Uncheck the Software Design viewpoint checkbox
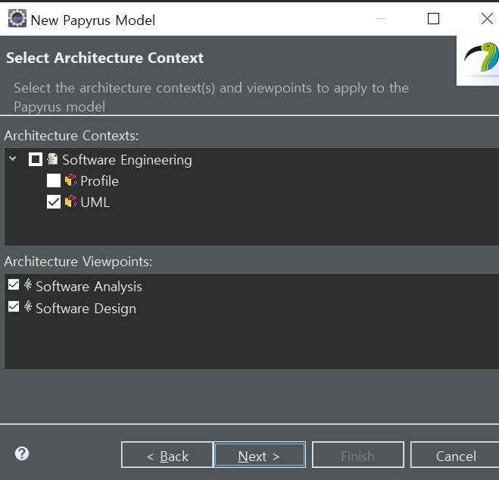The height and width of the screenshot is (480, 499). coord(14,306)
